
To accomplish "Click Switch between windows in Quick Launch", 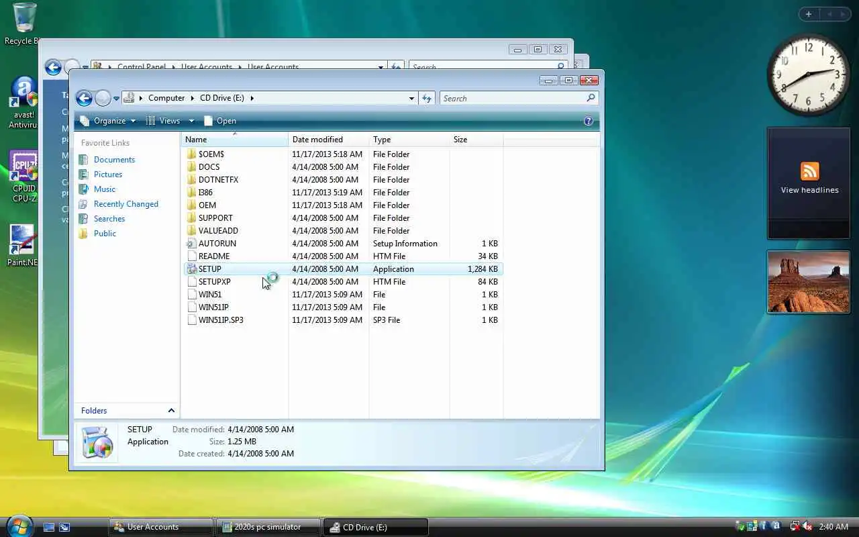I will point(64,527).
